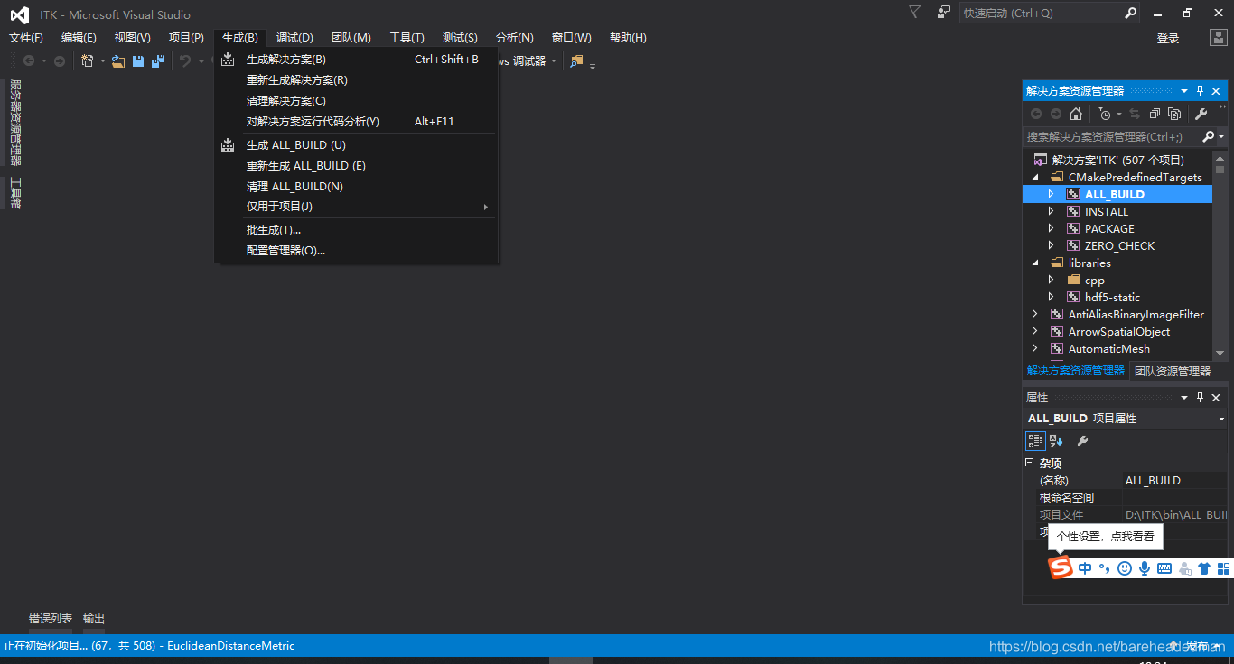Click the Sogou emoji smiley icon
Viewport: 1234px width, 664px height.
click(x=1125, y=568)
